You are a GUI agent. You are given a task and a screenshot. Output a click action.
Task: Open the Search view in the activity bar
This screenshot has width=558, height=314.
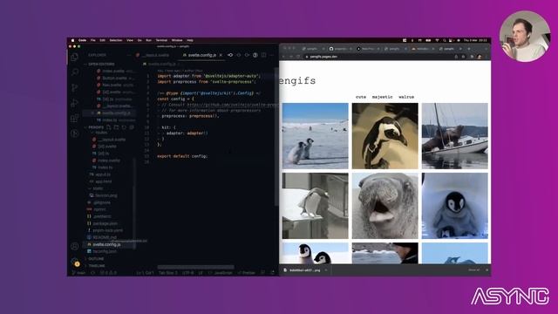(75, 72)
